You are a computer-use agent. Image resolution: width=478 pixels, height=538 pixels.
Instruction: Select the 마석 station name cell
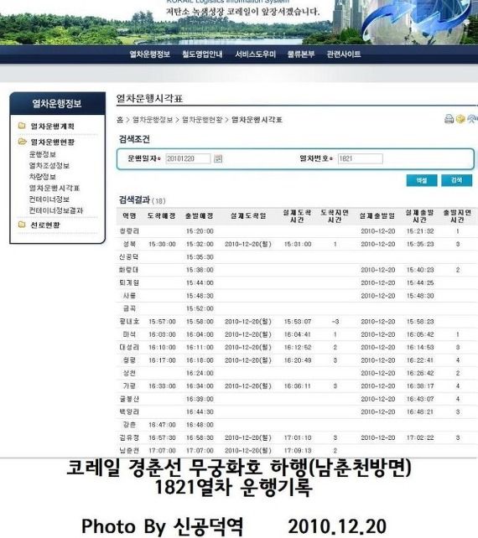[129, 334]
